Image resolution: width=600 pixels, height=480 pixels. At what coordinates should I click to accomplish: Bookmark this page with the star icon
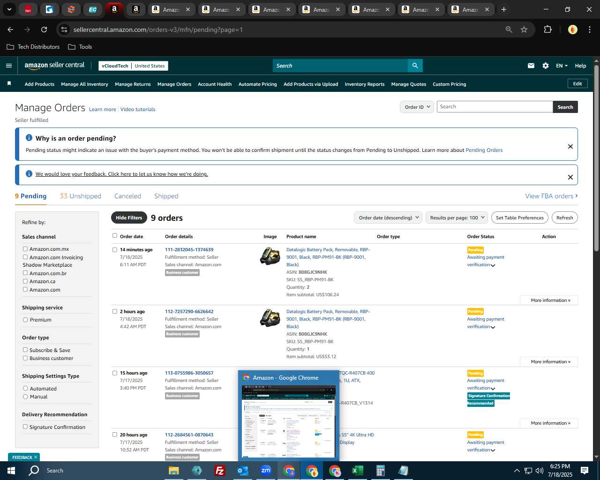point(524,30)
